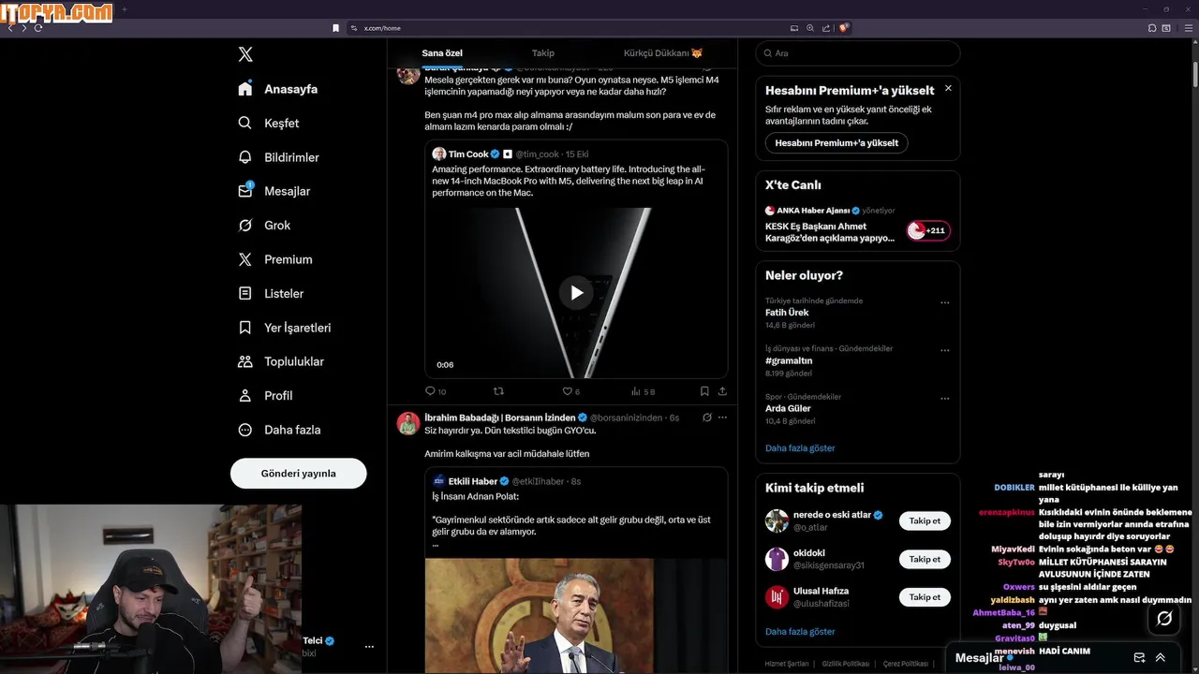Switch to Kürkçü Dükkanı tab
1199x674 pixels.
coord(663,53)
